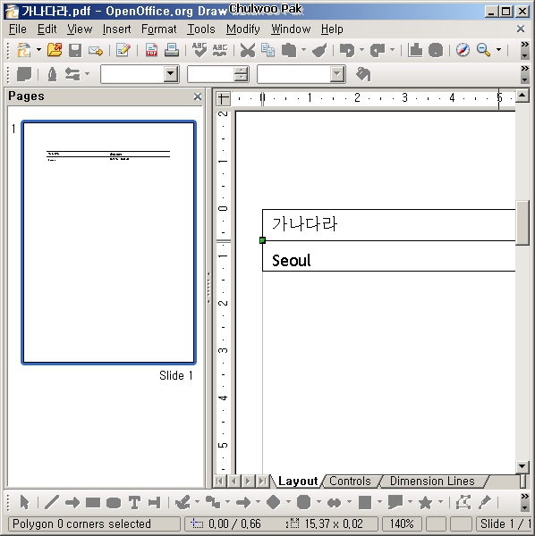535x536 pixels.
Task: Open the Modify menu
Action: 243,29
